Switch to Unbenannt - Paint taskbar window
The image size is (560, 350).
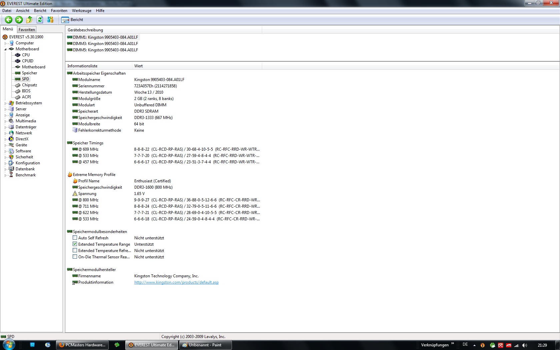point(205,345)
